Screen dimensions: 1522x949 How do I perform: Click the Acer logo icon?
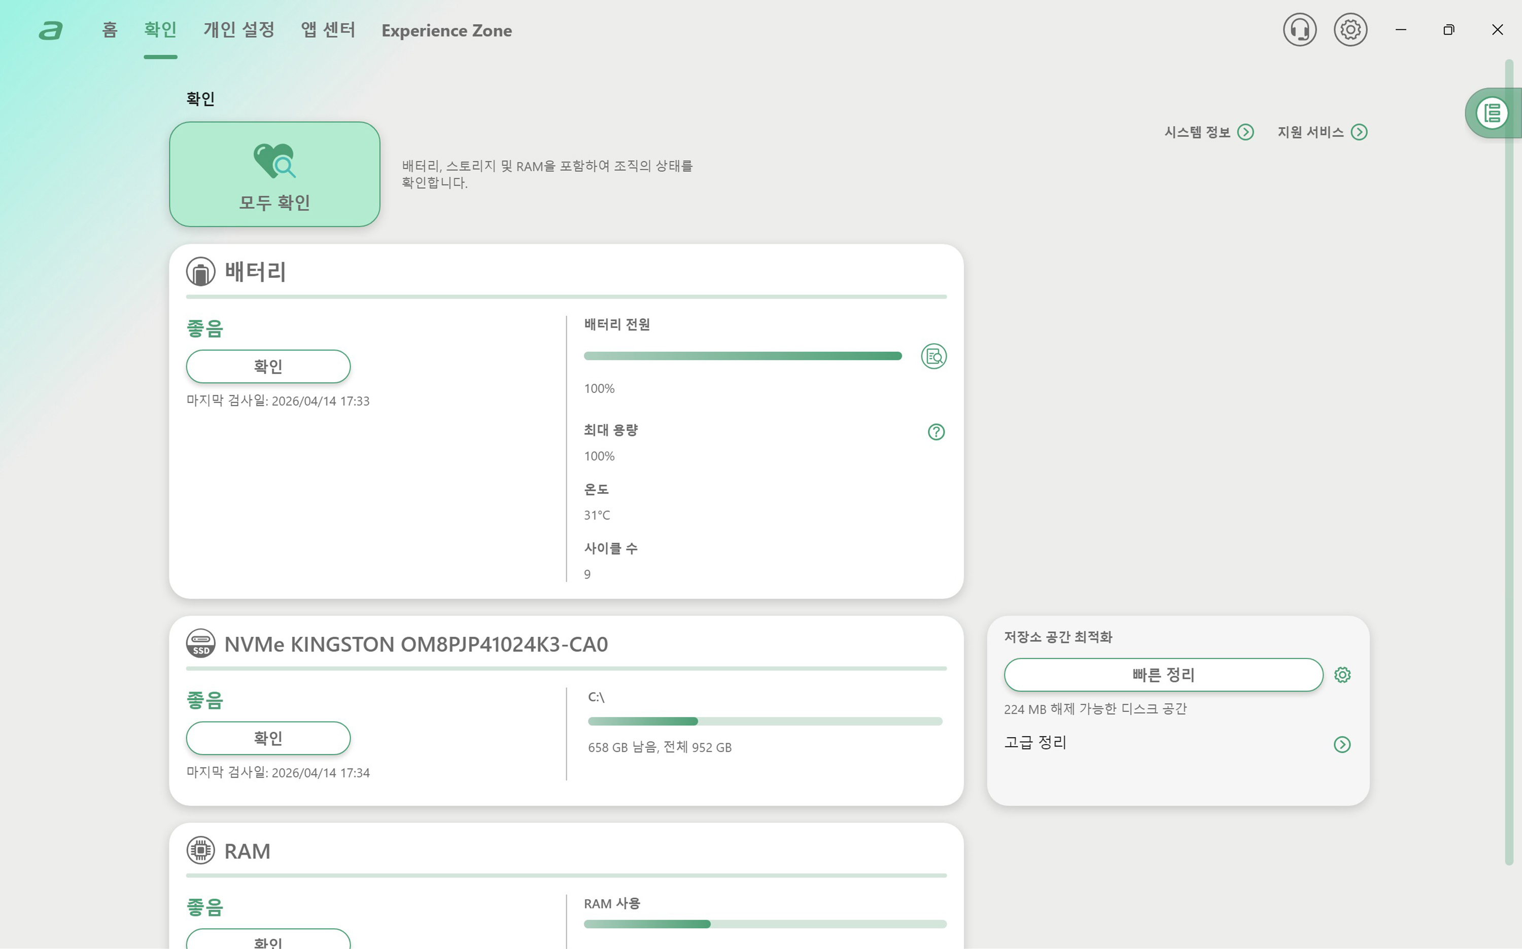tap(51, 30)
